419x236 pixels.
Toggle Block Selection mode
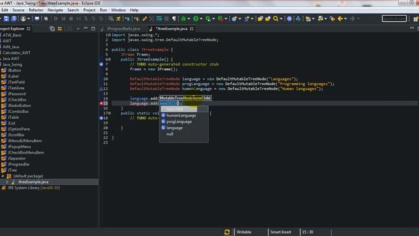[x=166, y=18]
